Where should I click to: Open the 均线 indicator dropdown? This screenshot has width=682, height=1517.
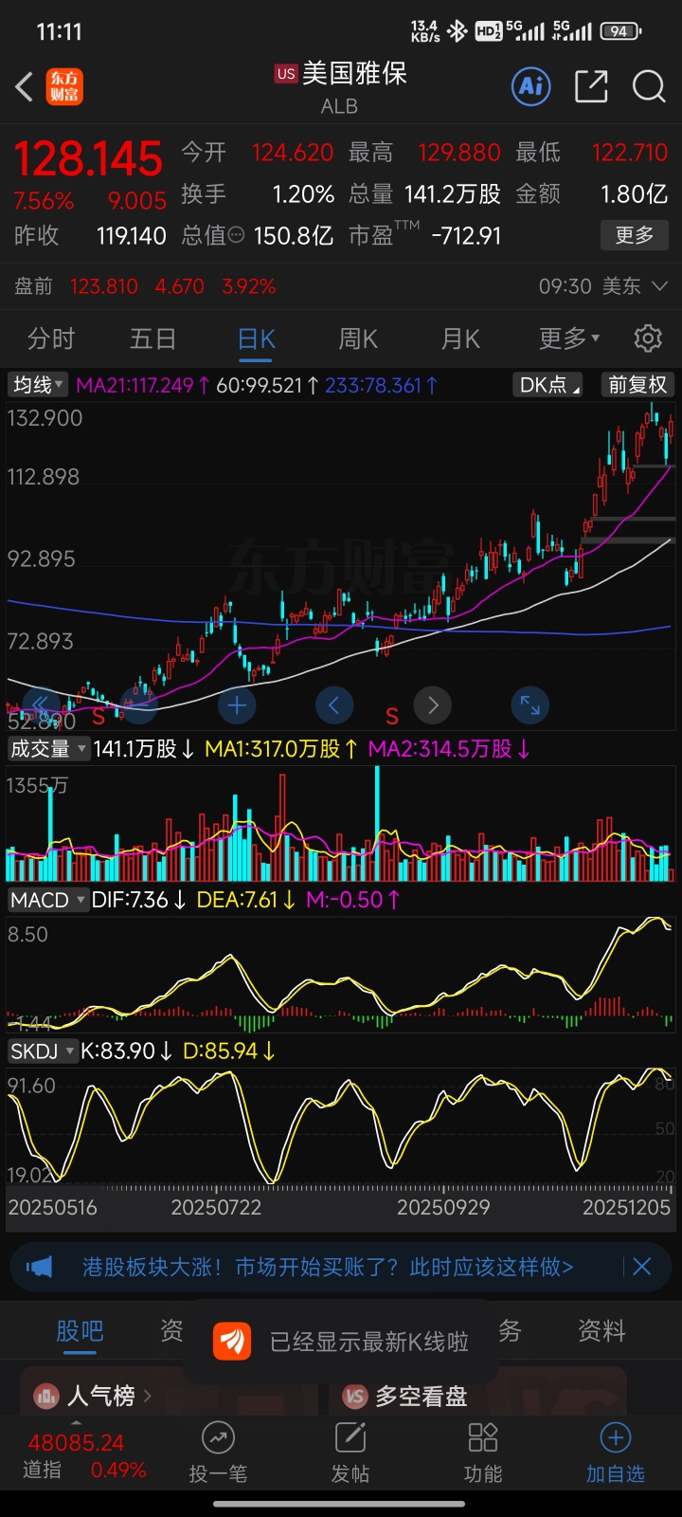38,385
